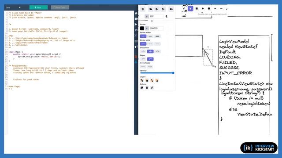Select the line tool in the toolbar

pos(221,8)
